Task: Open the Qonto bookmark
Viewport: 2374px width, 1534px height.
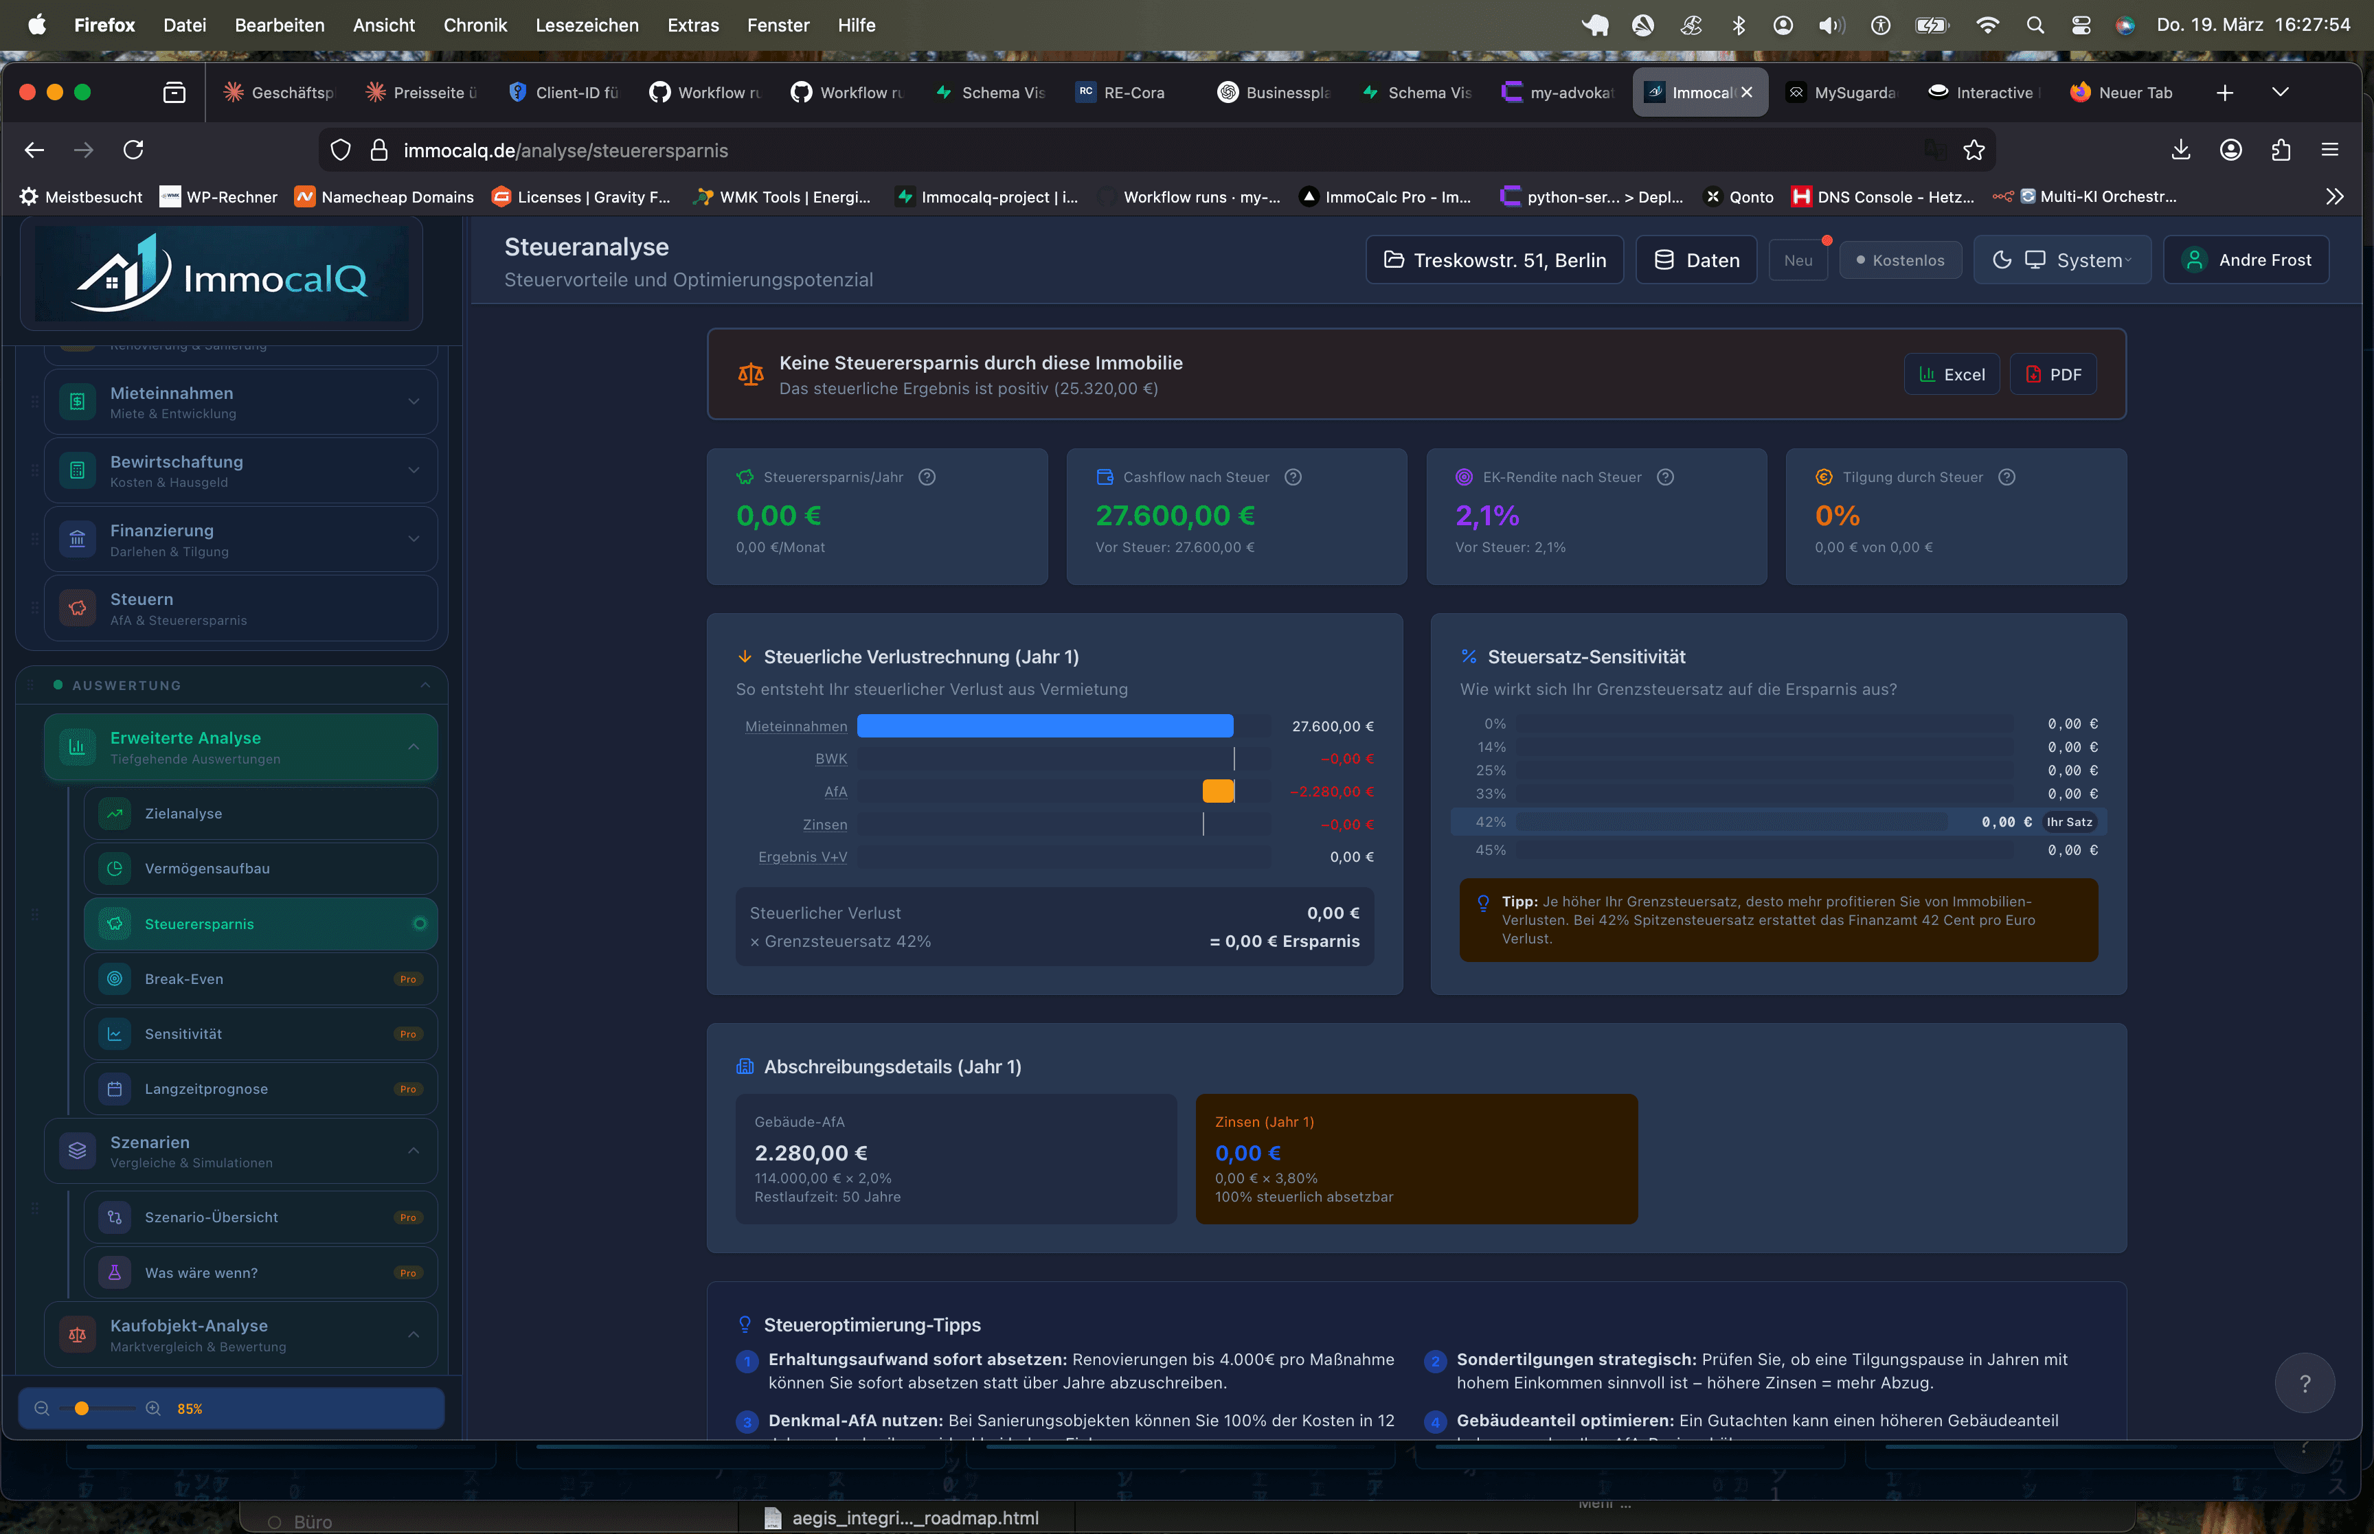Action: click(x=1739, y=197)
